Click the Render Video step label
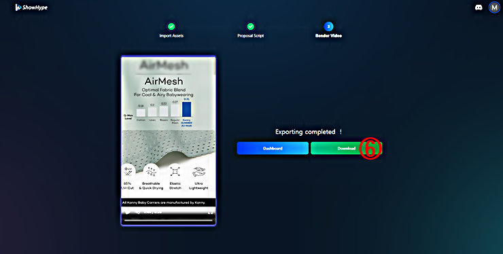503x254 pixels. click(328, 35)
